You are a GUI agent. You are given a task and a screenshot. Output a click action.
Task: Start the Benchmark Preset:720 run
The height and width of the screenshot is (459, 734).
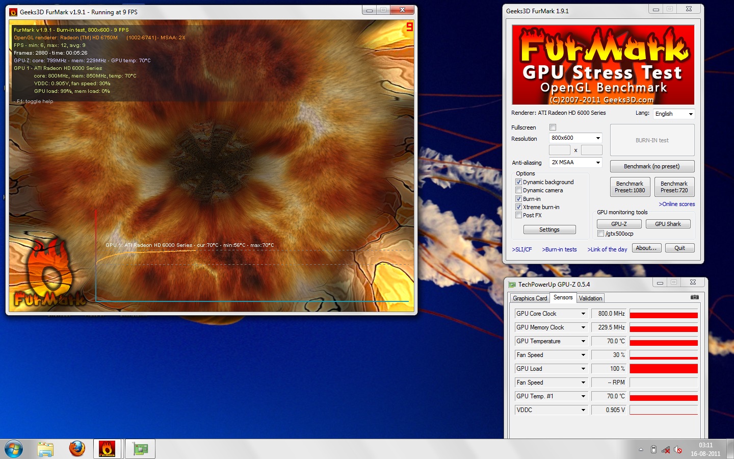coord(674,187)
